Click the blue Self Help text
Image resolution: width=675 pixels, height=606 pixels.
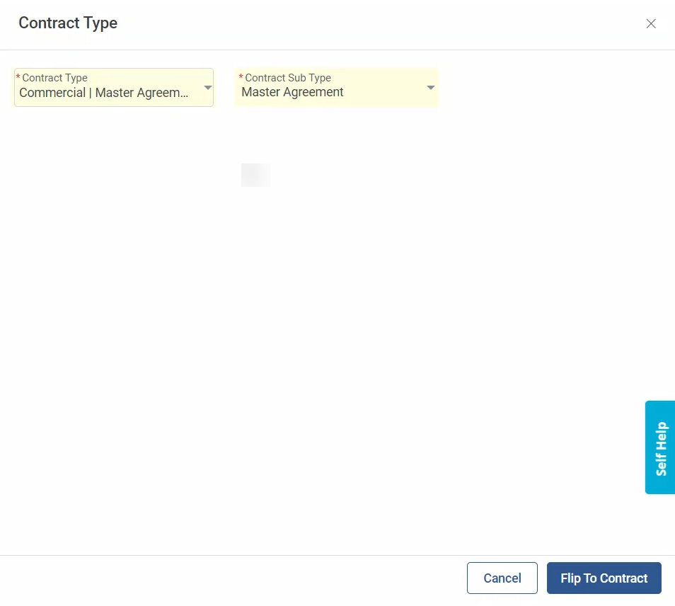[662, 449]
